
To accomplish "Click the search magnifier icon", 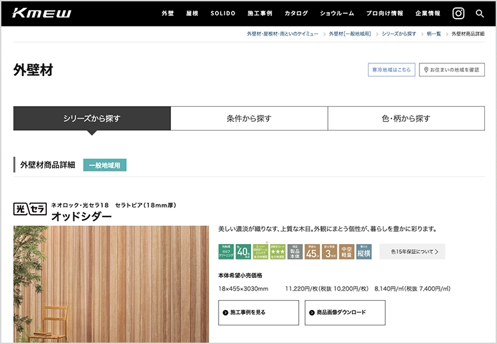I will [480, 13].
